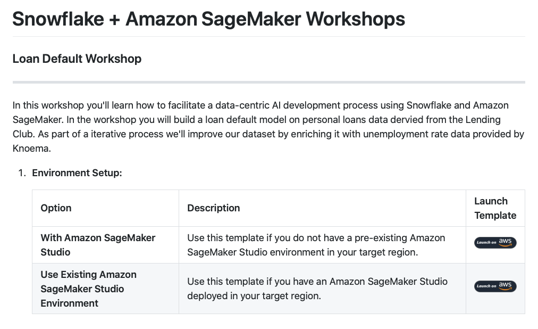
Task: Click Use Existing Amazon SageMaker Studio Environment cell
Action: coord(88,289)
